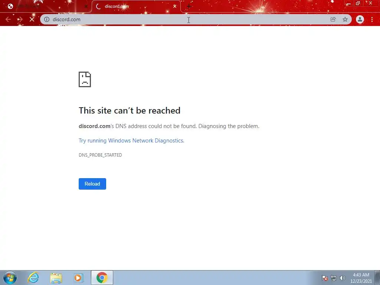Close the discord.com tab
Screen dimensions: 380x285
[175, 6]
